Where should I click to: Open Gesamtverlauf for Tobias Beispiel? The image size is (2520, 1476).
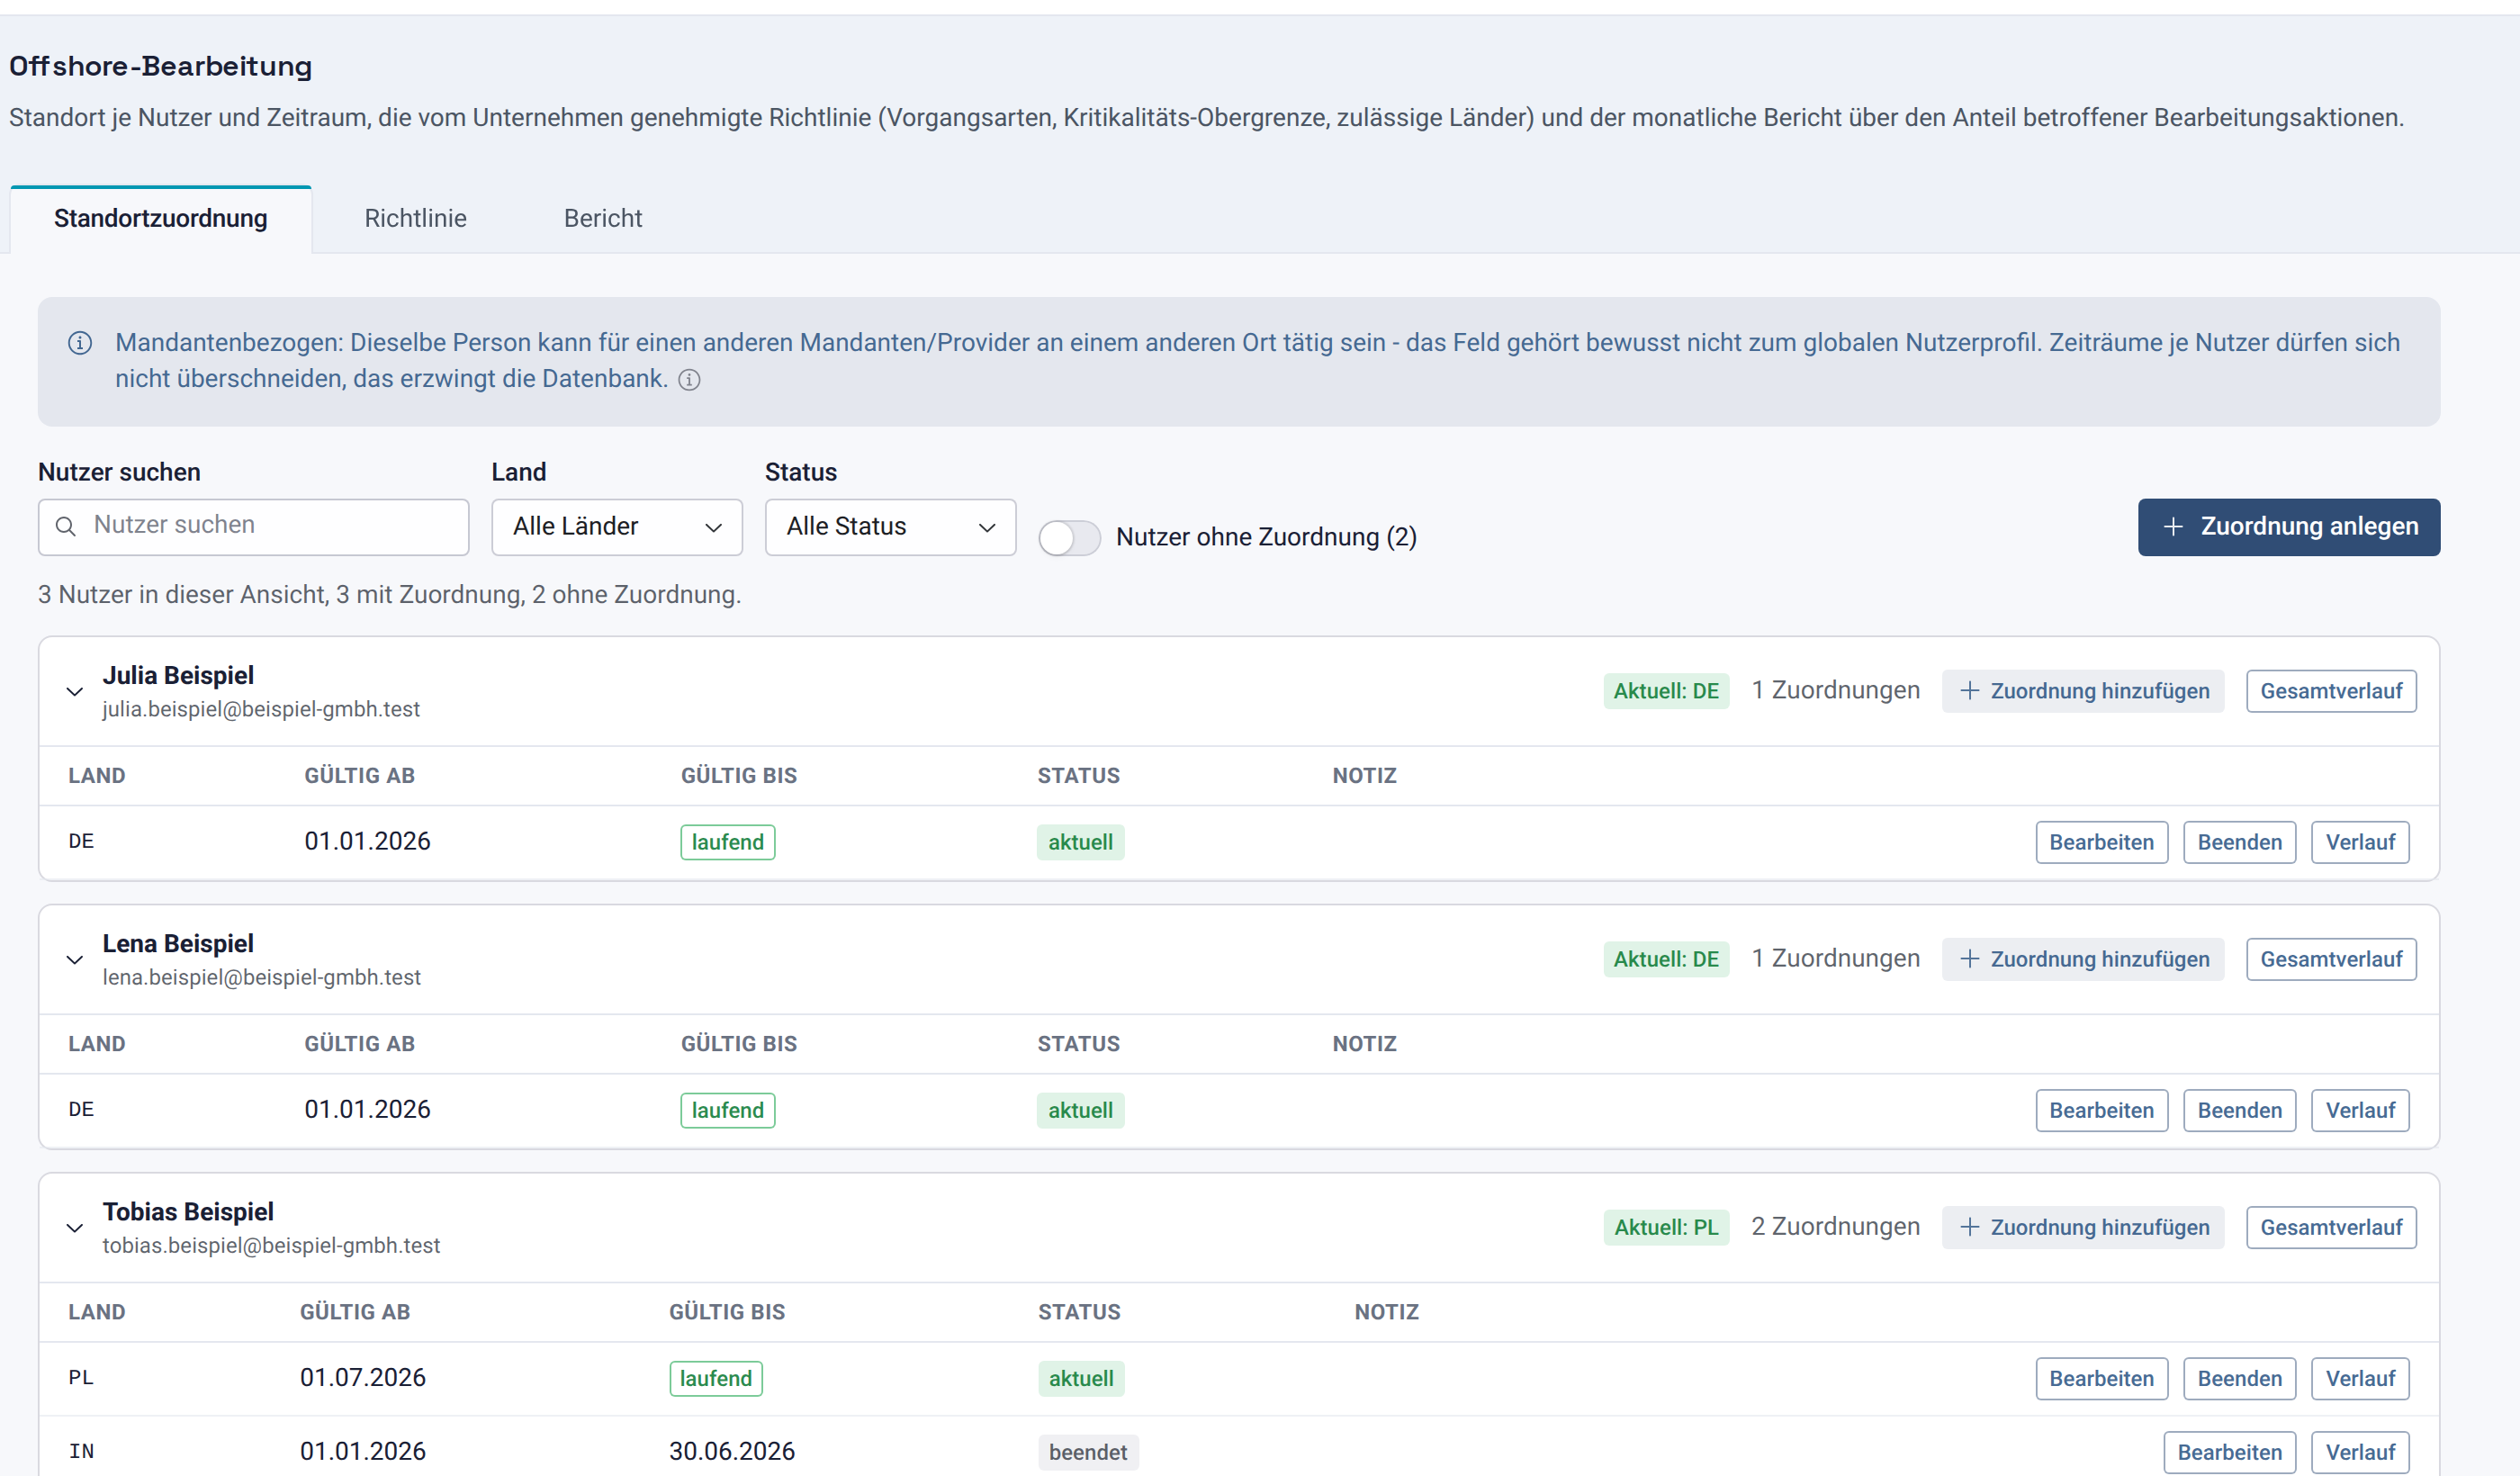tap(2331, 1227)
